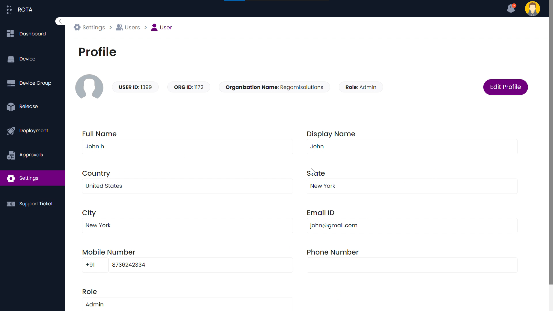Navigate to Deployment section

pyautogui.click(x=33, y=130)
